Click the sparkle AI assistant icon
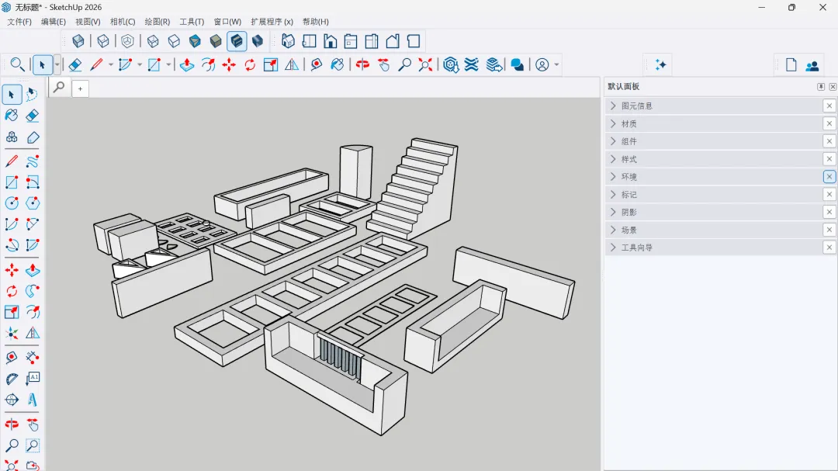The height and width of the screenshot is (471, 838). point(660,64)
